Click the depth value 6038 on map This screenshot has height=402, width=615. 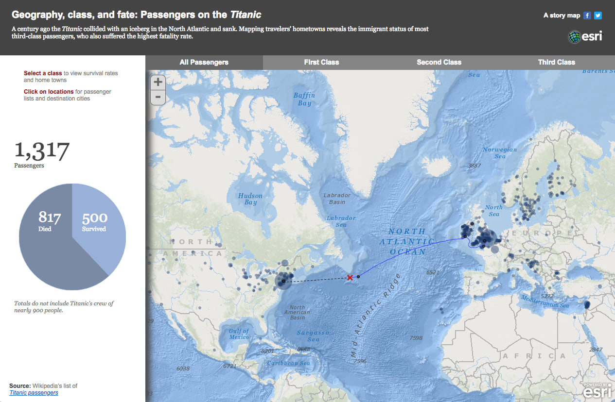(x=183, y=368)
